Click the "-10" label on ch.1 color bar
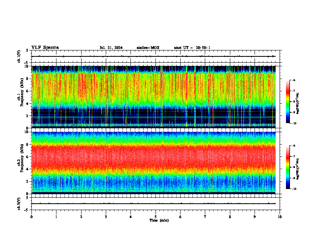 294,123
